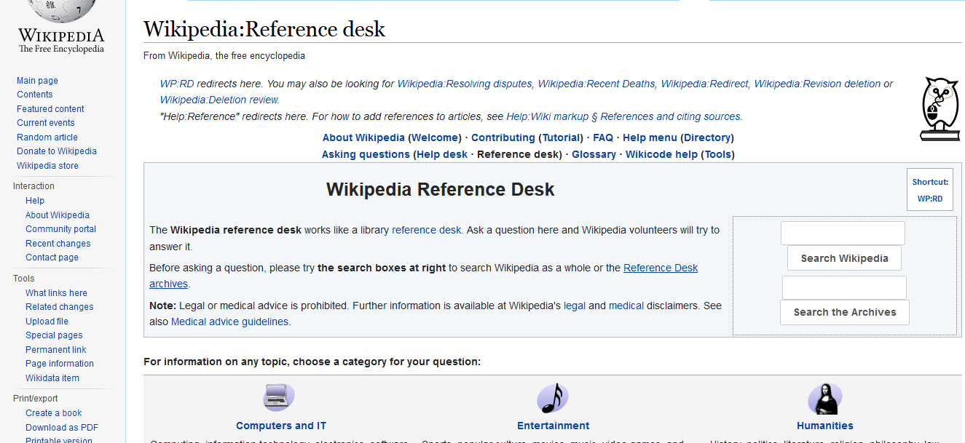
Task: Open the Computers and IT laptop icon
Action: click(279, 398)
